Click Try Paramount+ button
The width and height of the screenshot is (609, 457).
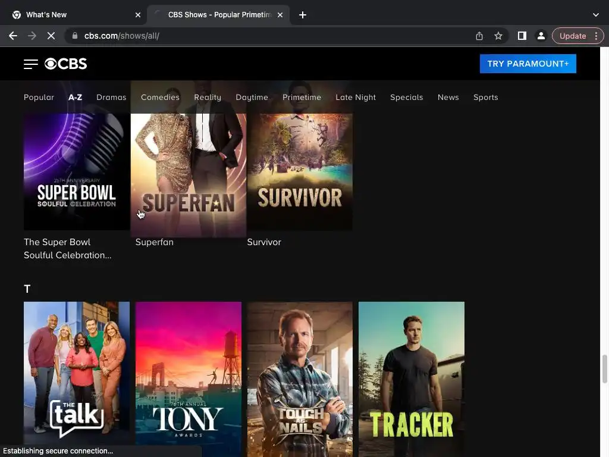pos(528,64)
